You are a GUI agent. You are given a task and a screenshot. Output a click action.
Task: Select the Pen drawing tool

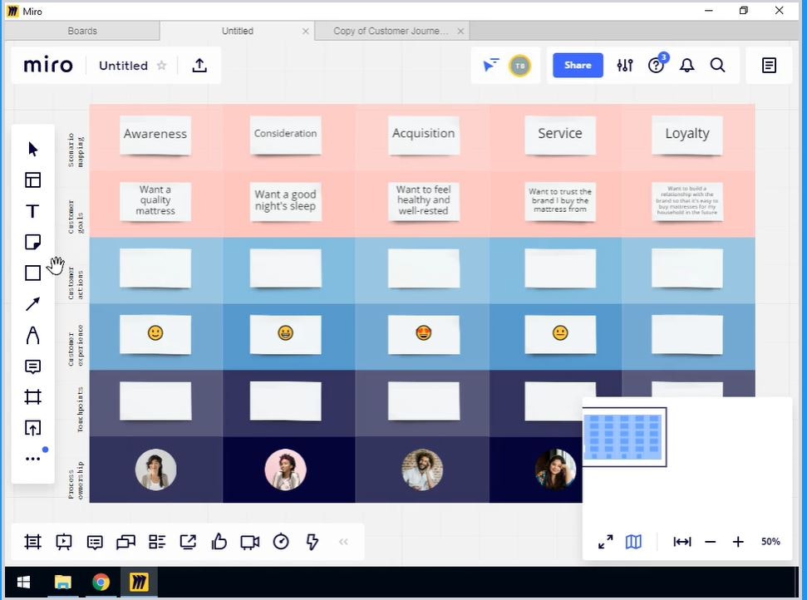coord(33,335)
